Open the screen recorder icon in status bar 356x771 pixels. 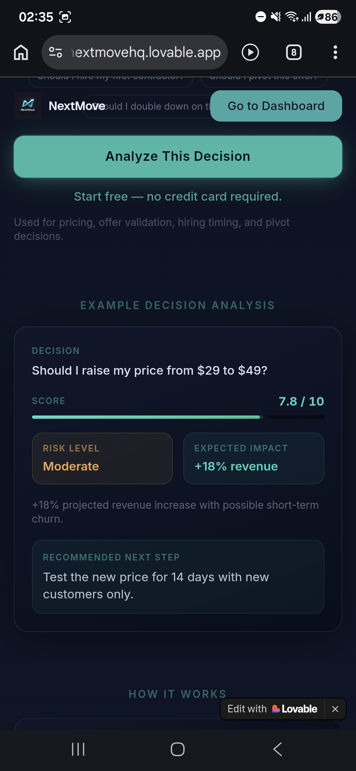66,16
